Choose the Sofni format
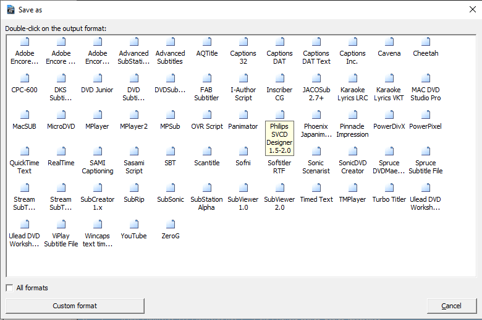This screenshot has width=482, height=320. [243, 157]
